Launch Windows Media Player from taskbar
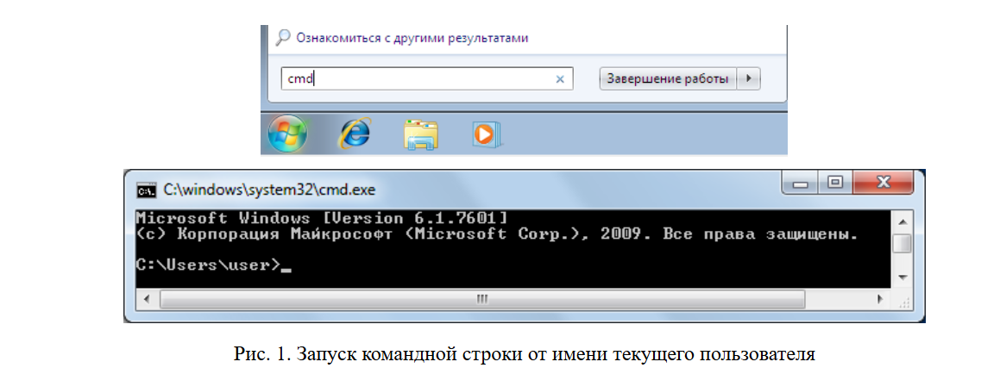Viewport: 981px width, 368px height. click(x=486, y=134)
